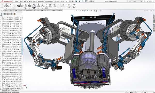This screenshot has height=93, width=155.
Task: Click the Save floppy disk icon
Action: pyautogui.click(x=76, y=1)
